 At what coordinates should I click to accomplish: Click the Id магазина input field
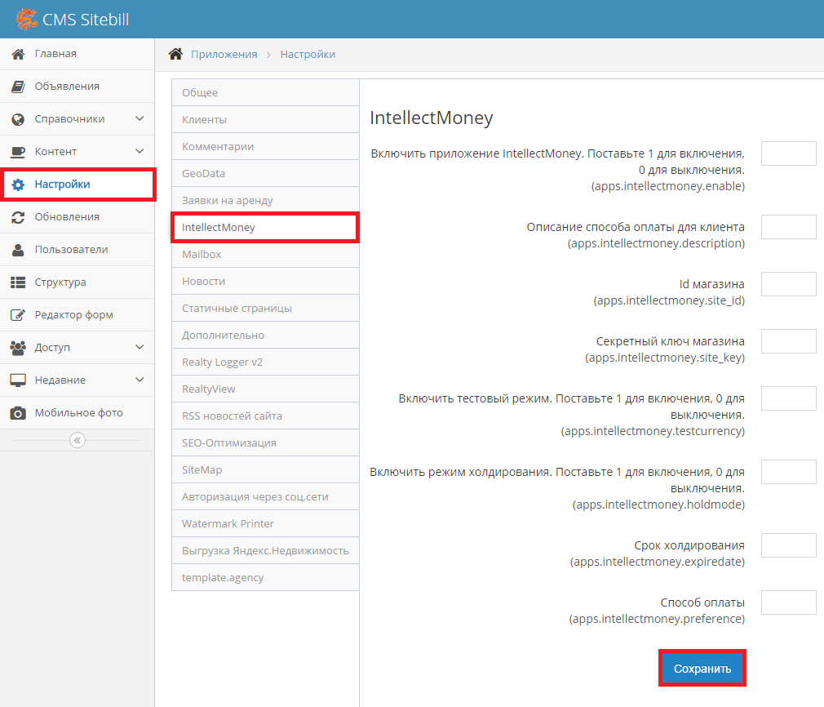(788, 284)
